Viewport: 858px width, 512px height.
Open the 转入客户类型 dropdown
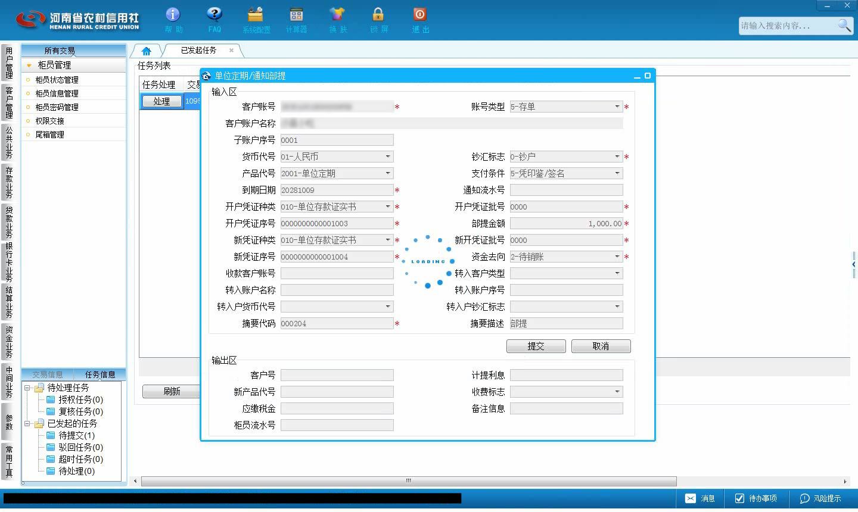tap(617, 273)
